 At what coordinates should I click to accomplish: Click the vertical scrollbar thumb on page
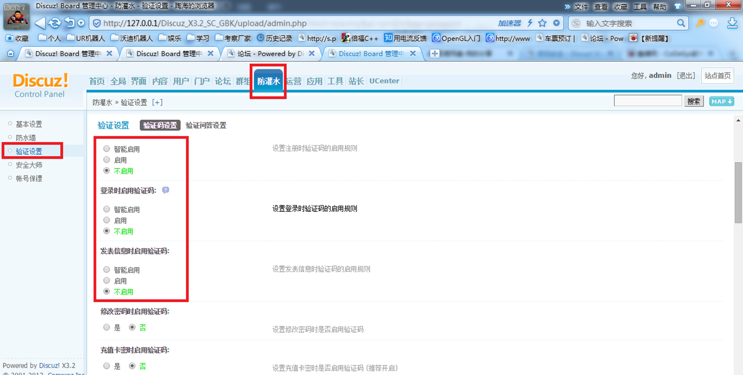738,193
